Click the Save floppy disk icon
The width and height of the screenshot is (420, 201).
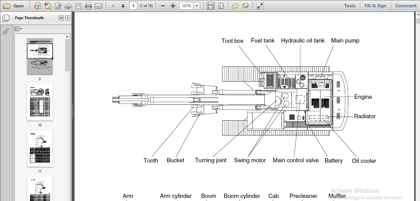(x=78, y=6)
